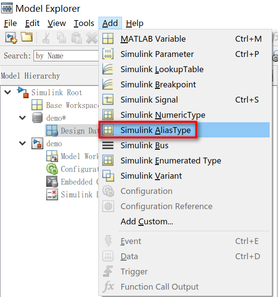This screenshot has height=297, width=278.
Task: Collapse the demo model node
Action: (23, 143)
